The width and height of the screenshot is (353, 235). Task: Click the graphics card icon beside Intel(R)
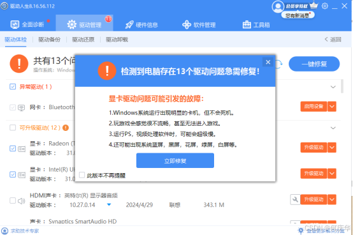tap(22, 174)
